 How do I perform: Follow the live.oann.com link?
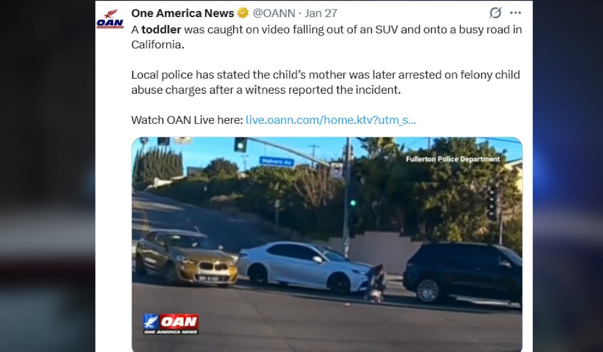click(331, 120)
